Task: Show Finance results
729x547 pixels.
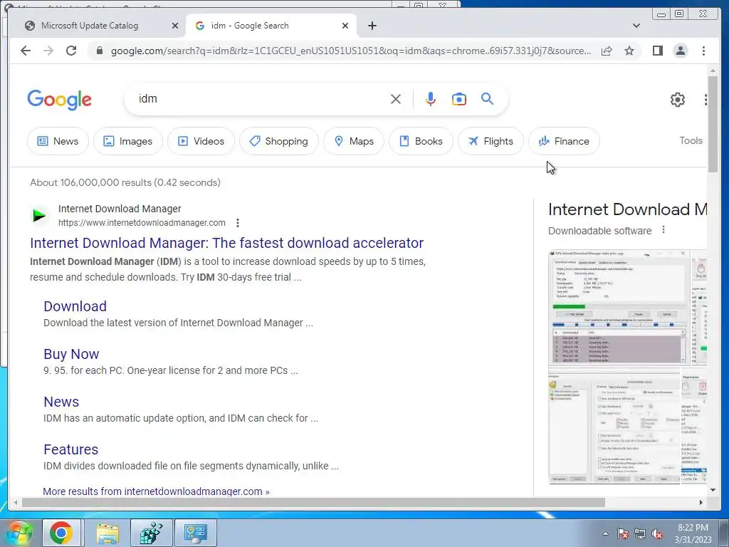Action: pyautogui.click(x=564, y=141)
